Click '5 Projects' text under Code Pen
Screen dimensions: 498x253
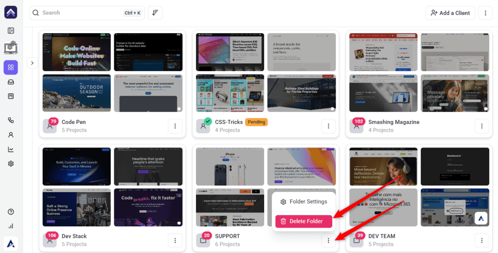(x=74, y=130)
